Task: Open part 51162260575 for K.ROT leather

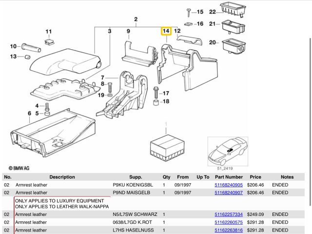Action: (x=229, y=222)
